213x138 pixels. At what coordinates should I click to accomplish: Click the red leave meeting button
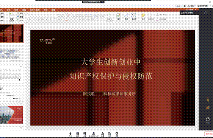(x=209, y=134)
